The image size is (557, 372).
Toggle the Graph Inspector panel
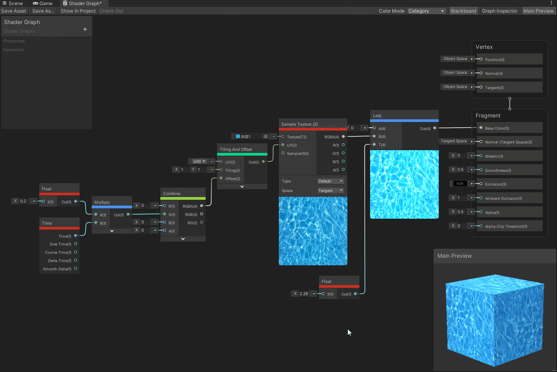click(x=499, y=11)
